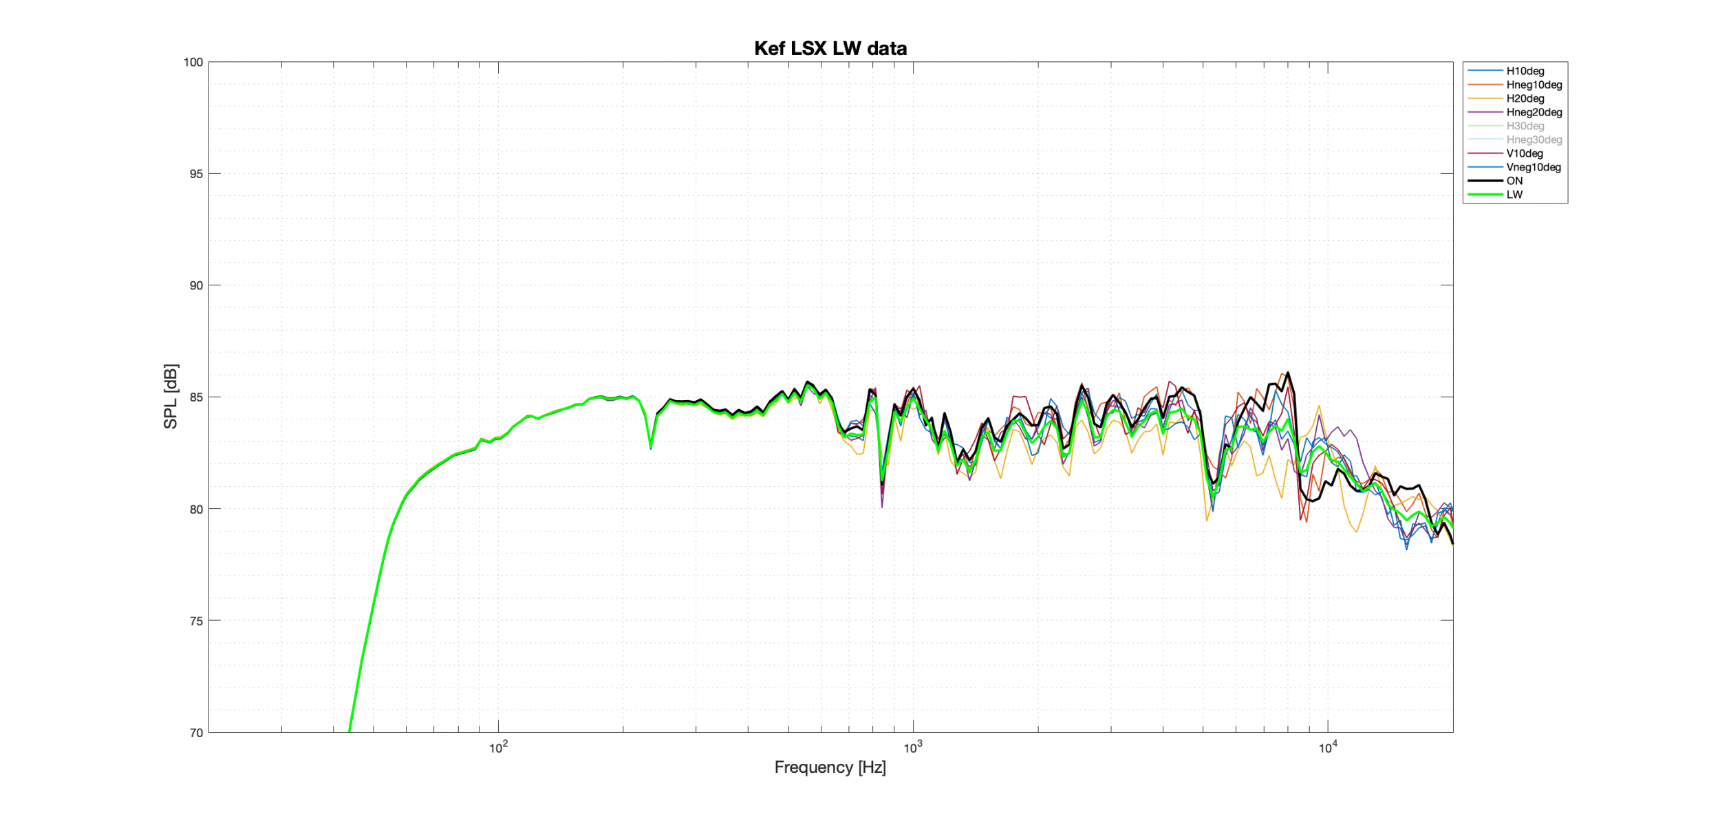Click the 75 tick label on y-axis
Viewport: 1720px width, 823px height.
[196, 621]
